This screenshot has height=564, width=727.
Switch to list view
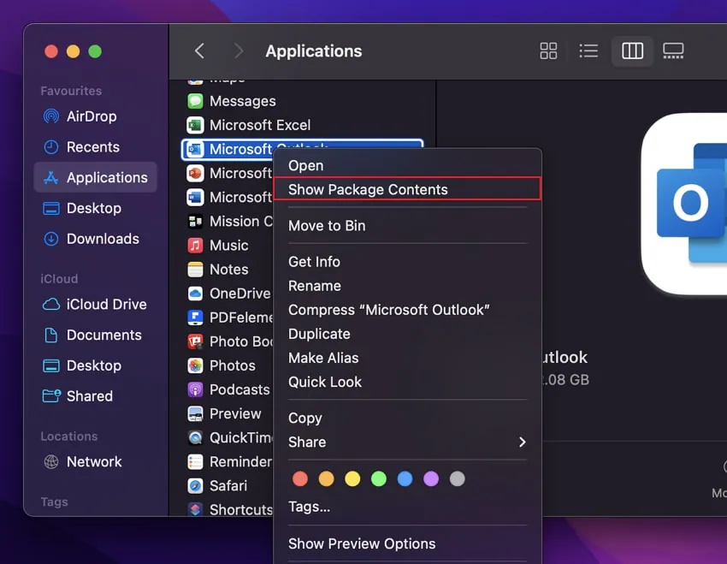588,51
